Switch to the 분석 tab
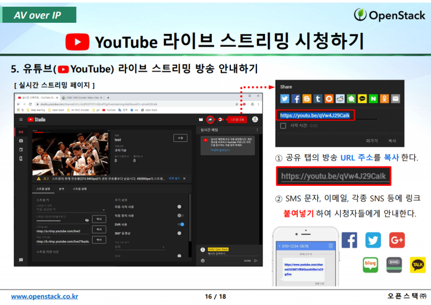The height and width of the screenshot is (305, 431). click(x=61, y=189)
